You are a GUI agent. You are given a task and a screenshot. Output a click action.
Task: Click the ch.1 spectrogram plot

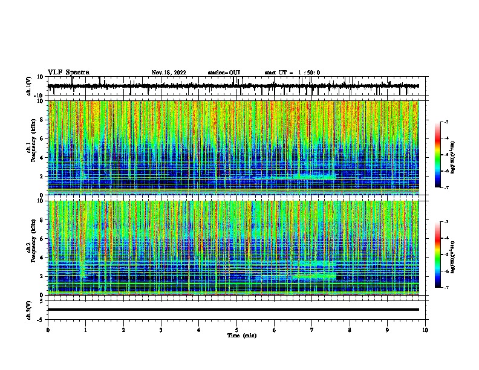[233, 148]
